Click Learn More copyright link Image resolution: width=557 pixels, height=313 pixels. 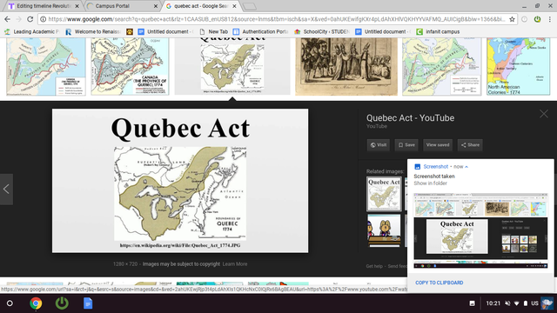coord(235,264)
